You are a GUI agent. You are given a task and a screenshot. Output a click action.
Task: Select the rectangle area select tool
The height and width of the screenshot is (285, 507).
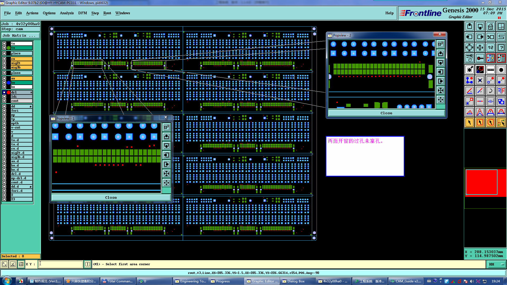click(x=480, y=122)
